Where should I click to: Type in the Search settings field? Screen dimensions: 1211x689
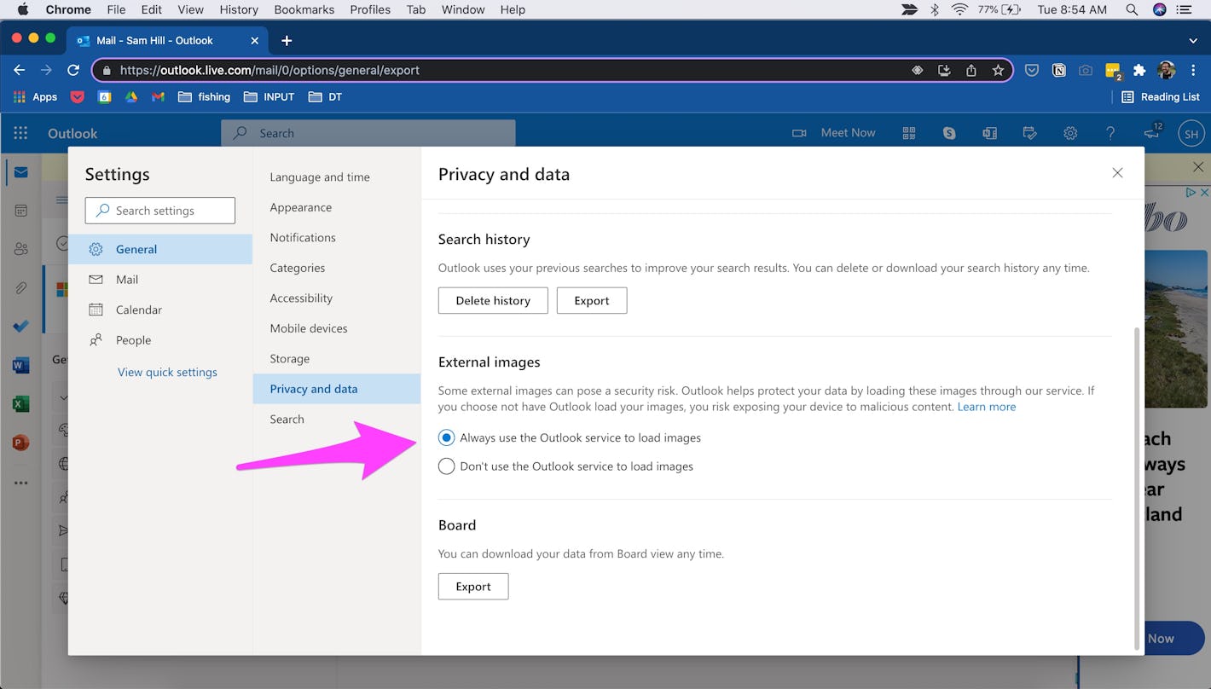159,210
